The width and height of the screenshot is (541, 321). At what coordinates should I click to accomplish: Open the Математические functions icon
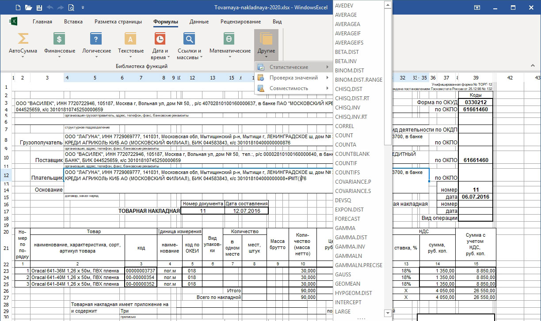(229, 38)
